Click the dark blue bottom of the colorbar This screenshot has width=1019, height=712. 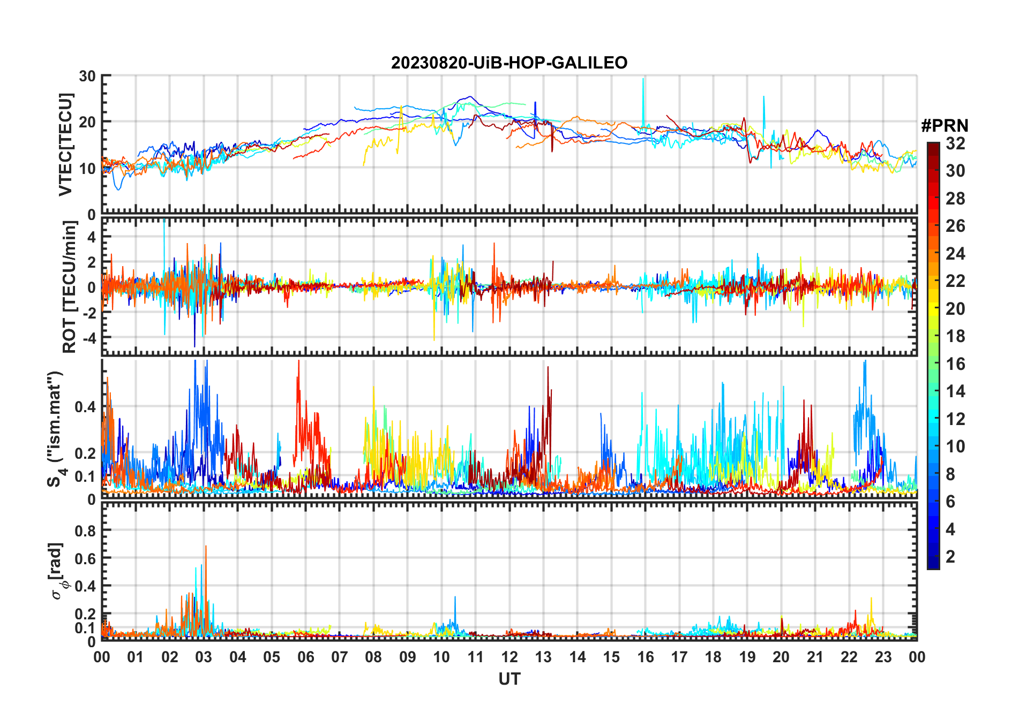click(x=933, y=564)
